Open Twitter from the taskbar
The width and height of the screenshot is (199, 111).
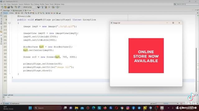click(x=139, y=108)
